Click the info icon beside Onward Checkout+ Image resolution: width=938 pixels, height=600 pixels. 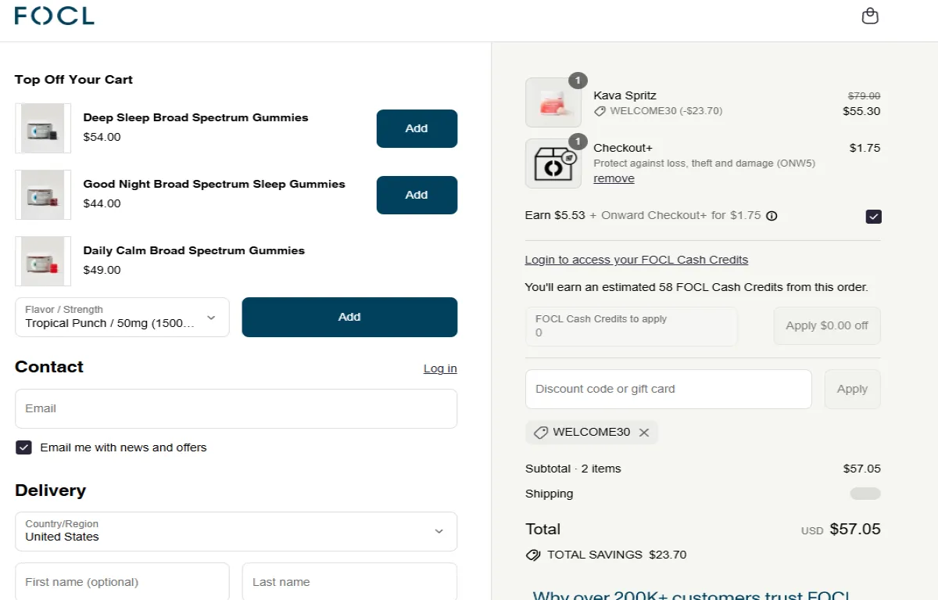tap(772, 216)
